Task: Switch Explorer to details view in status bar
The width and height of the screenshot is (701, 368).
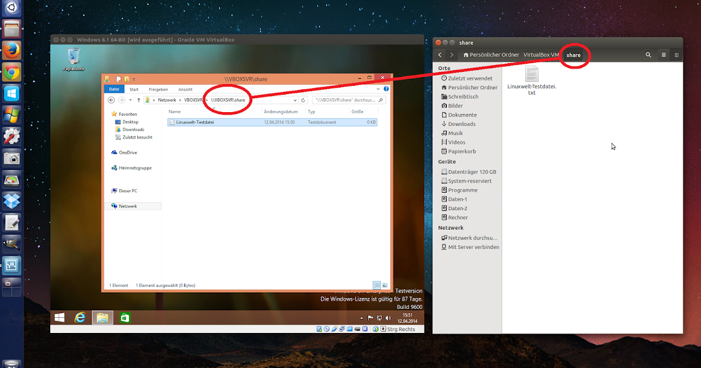Action: point(377,285)
